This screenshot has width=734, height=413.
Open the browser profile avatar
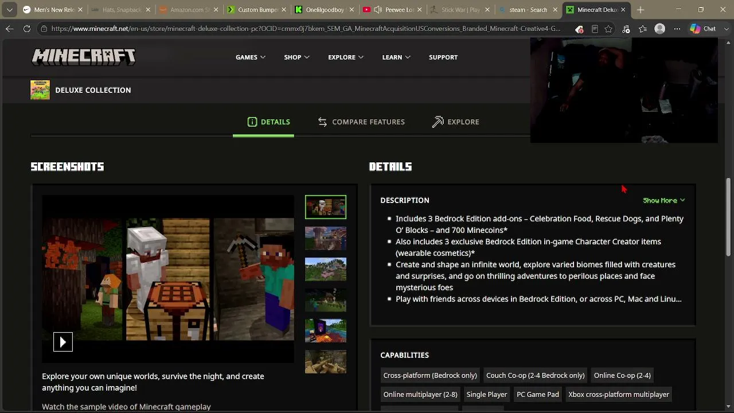coord(660,29)
